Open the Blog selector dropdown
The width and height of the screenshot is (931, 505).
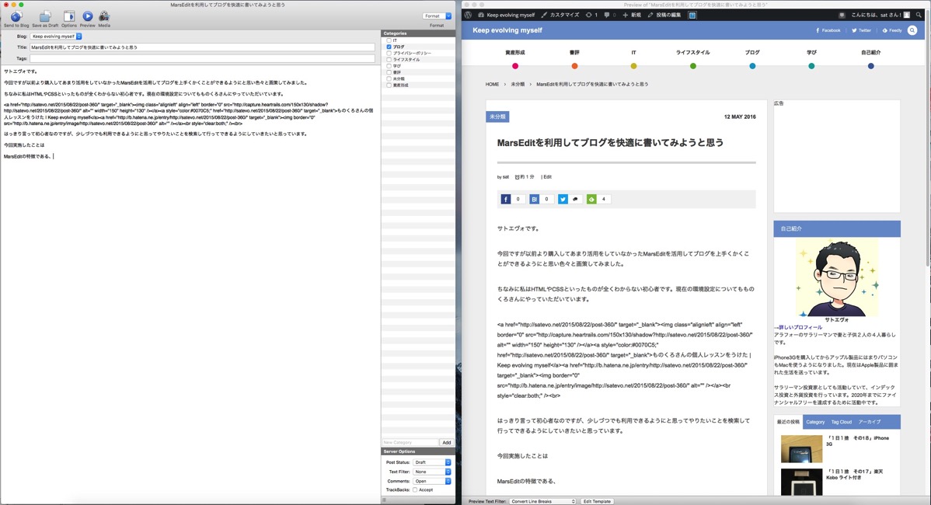tap(56, 37)
